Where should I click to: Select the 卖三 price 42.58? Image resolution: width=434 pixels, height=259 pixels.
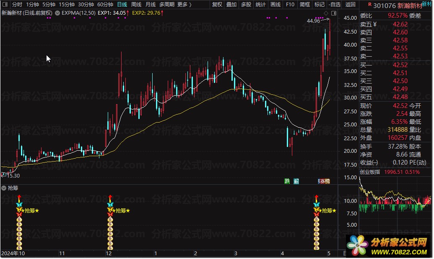pyautogui.click(x=400, y=40)
